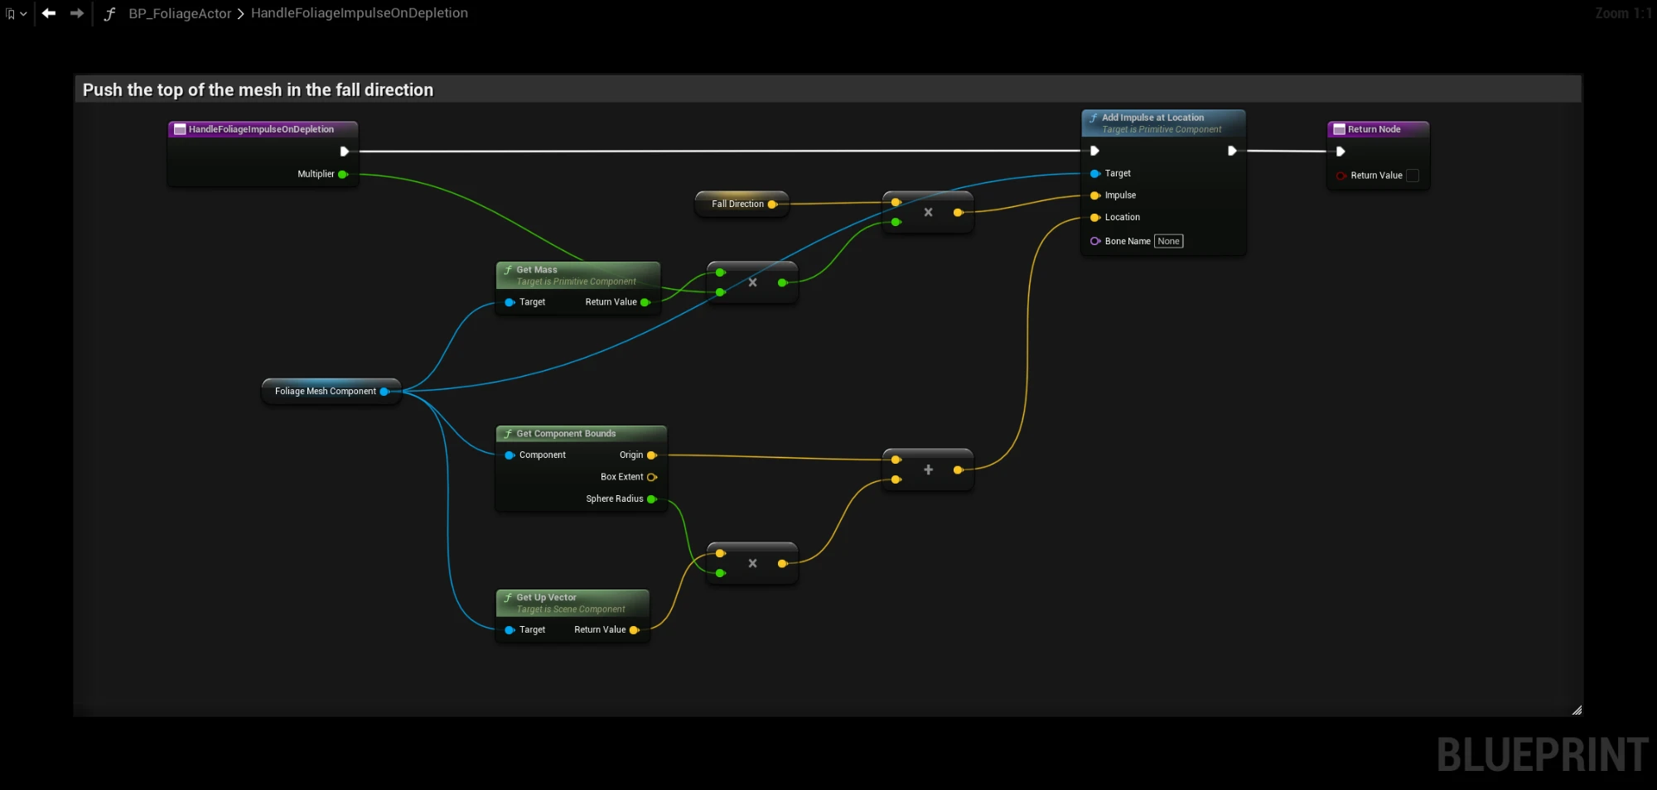Select the Add Impulse at Location node header
The height and width of the screenshot is (790, 1657).
(1163, 123)
